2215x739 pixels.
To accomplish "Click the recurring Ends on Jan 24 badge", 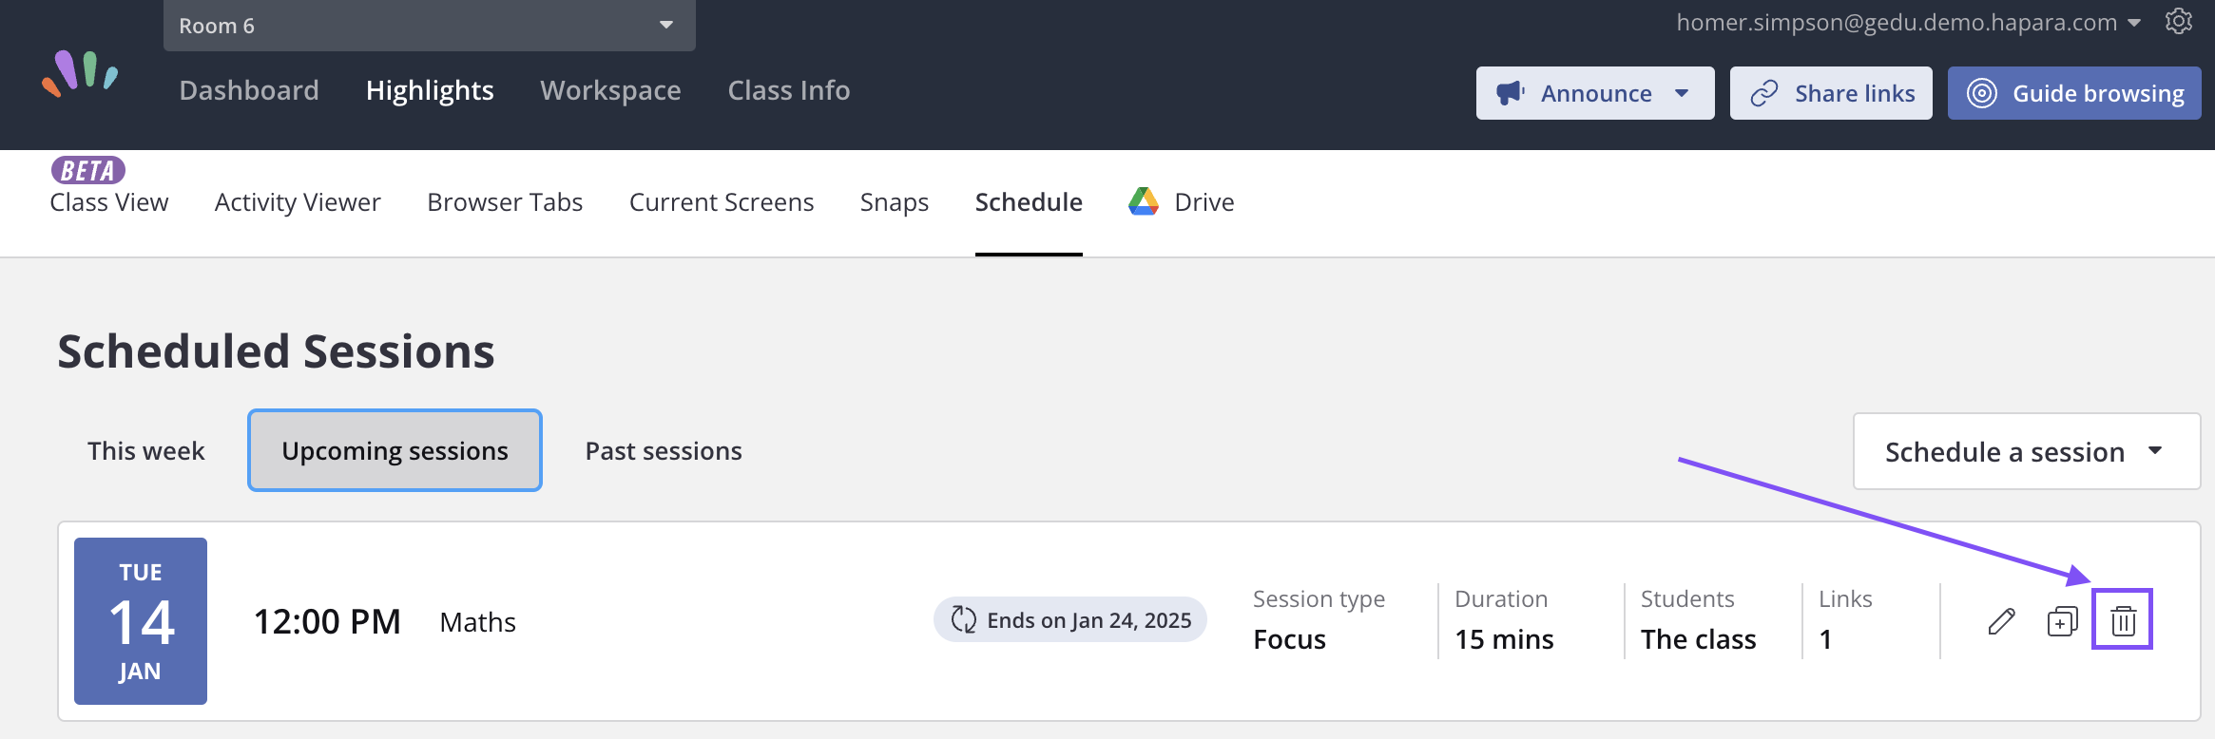I will pos(1070,620).
